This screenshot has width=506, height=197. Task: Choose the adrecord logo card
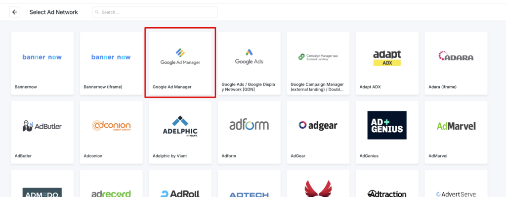[111, 184]
